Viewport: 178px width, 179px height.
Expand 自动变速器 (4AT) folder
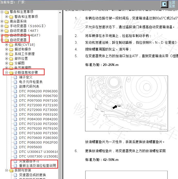tap(2, 31)
